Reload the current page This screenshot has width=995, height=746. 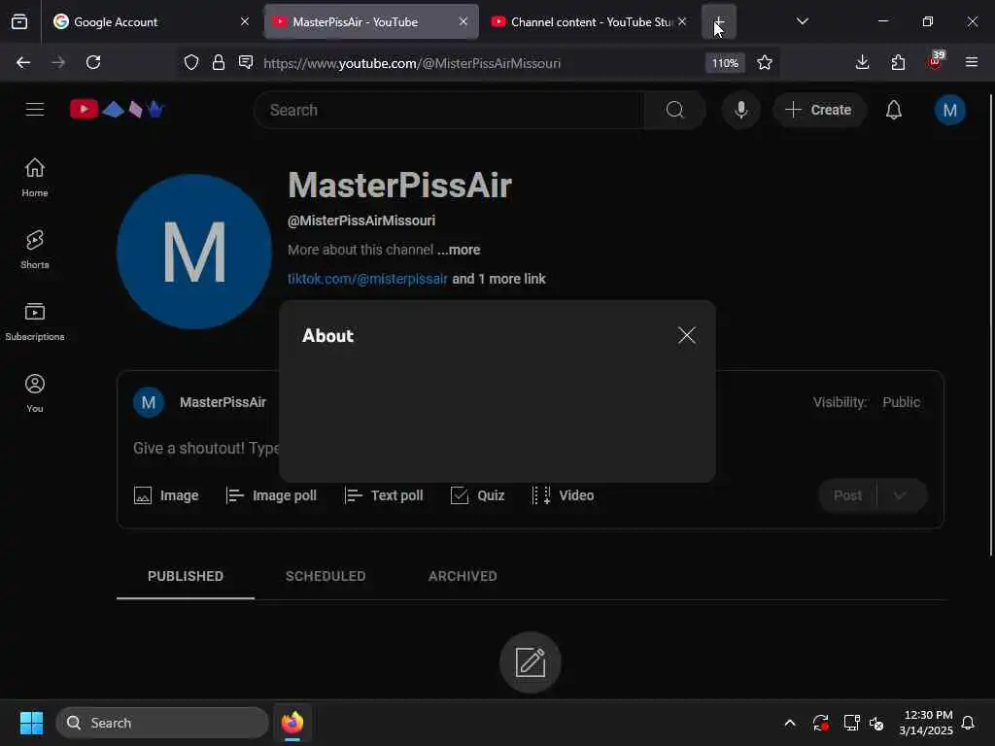pyautogui.click(x=93, y=62)
